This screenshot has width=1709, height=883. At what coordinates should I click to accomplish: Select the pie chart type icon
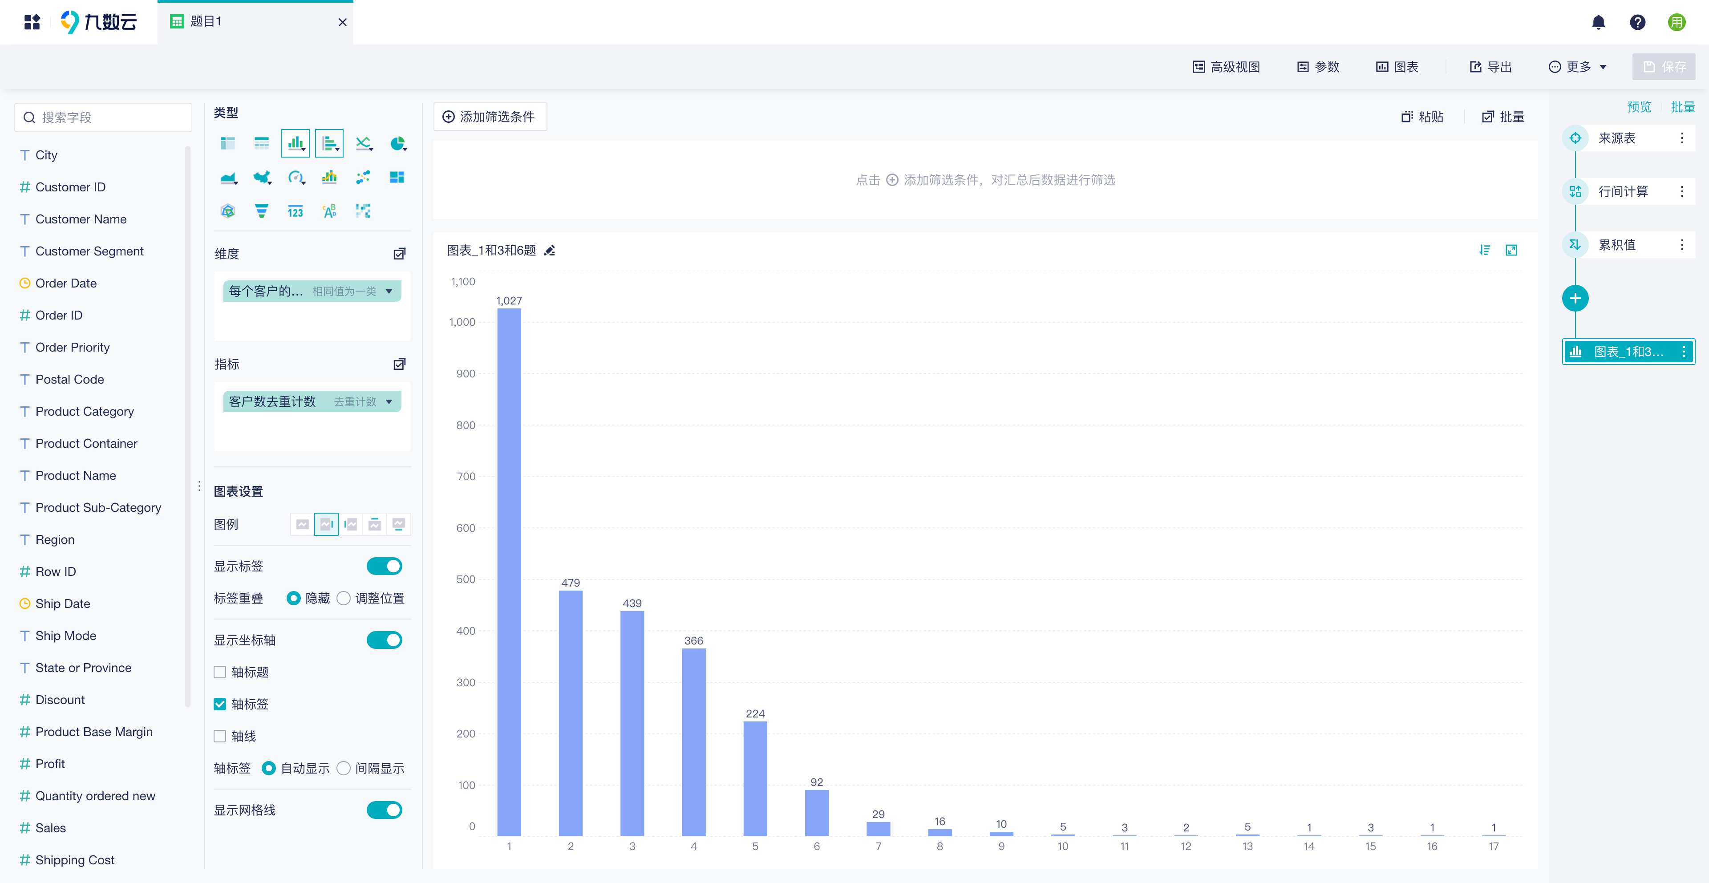(397, 143)
